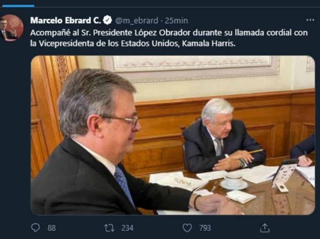Select the blue highlighted tab indicator at top
This screenshot has width=320, height=239.
tap(18, 6)
